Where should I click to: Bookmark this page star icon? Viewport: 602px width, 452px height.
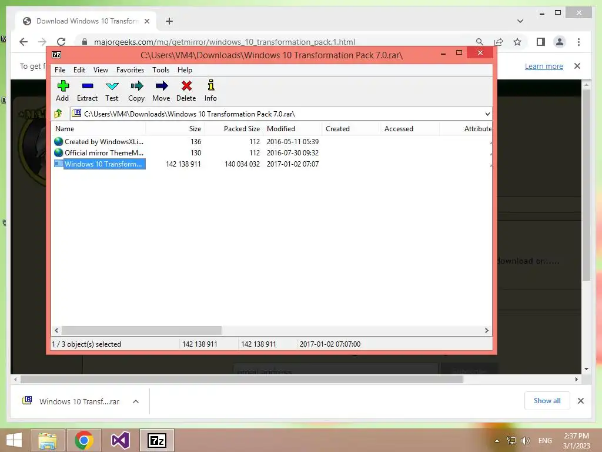[517, 42]
